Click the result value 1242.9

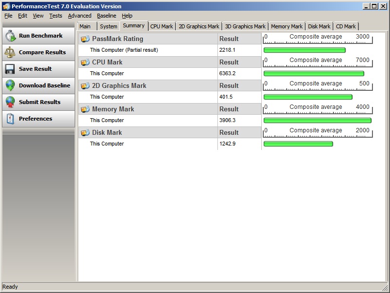pos(227,144)
